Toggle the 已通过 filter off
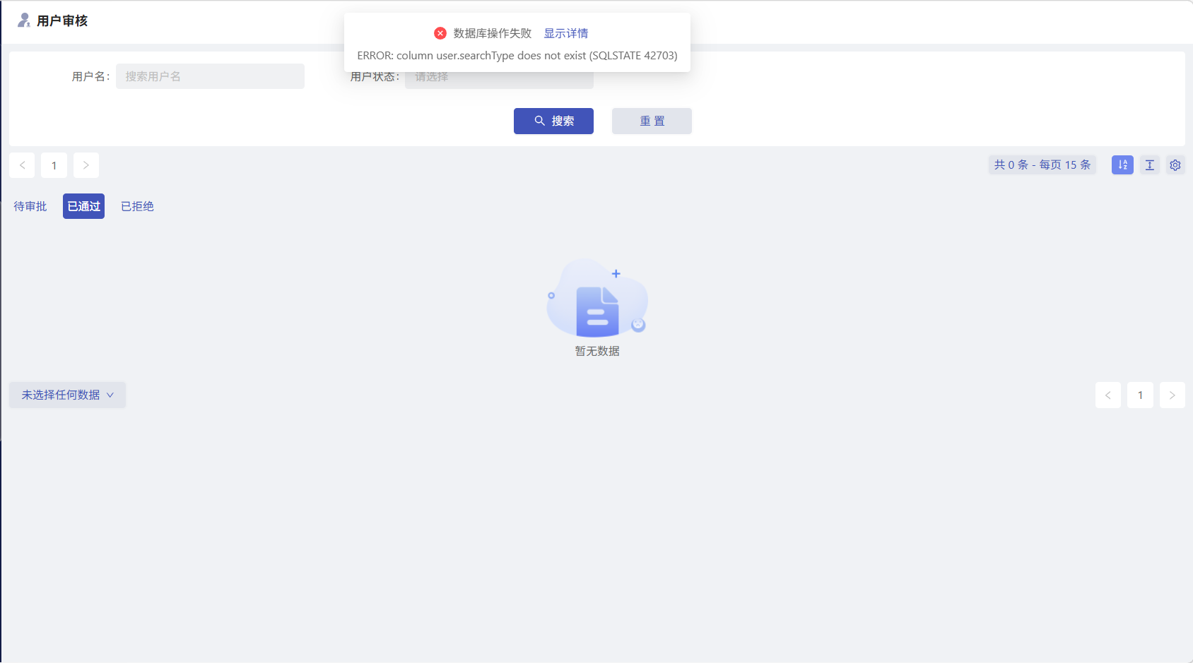Viewport: 1193px width, 663px height. pos(83,205)
